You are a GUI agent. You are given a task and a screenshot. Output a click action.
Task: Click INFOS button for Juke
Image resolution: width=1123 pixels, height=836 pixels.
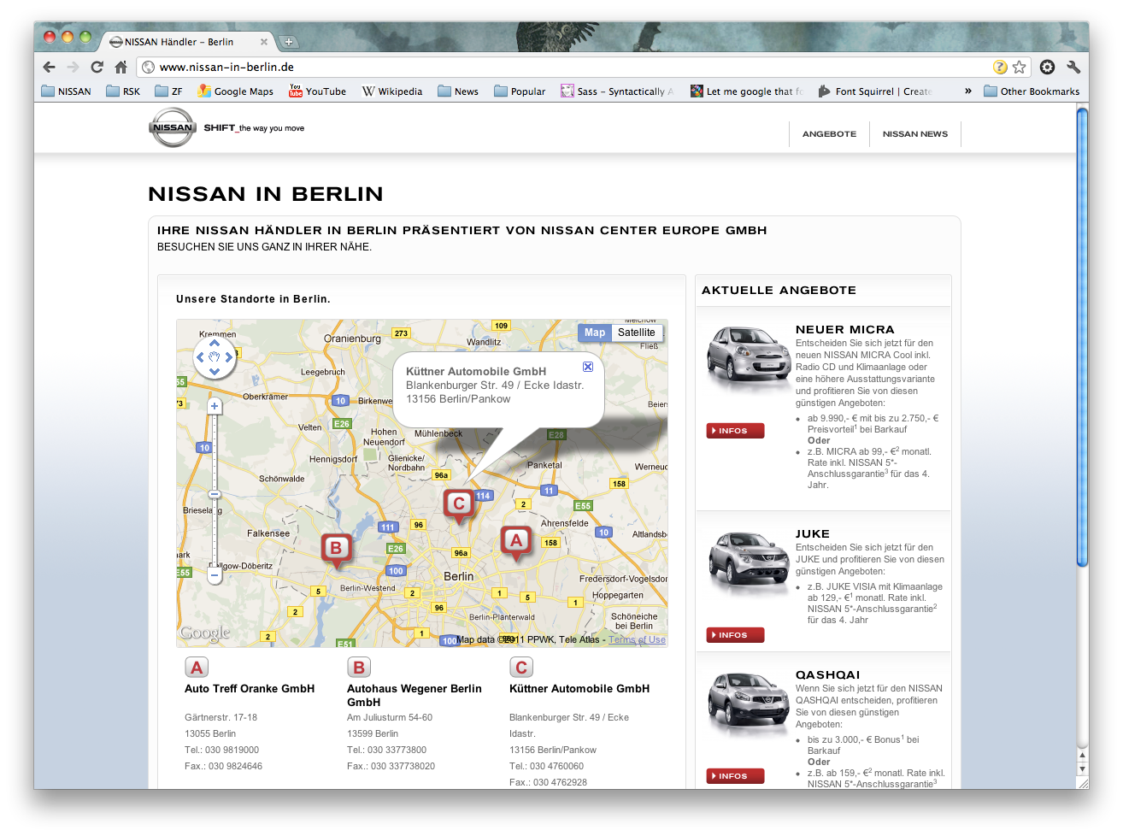click(x=735, y=635)
